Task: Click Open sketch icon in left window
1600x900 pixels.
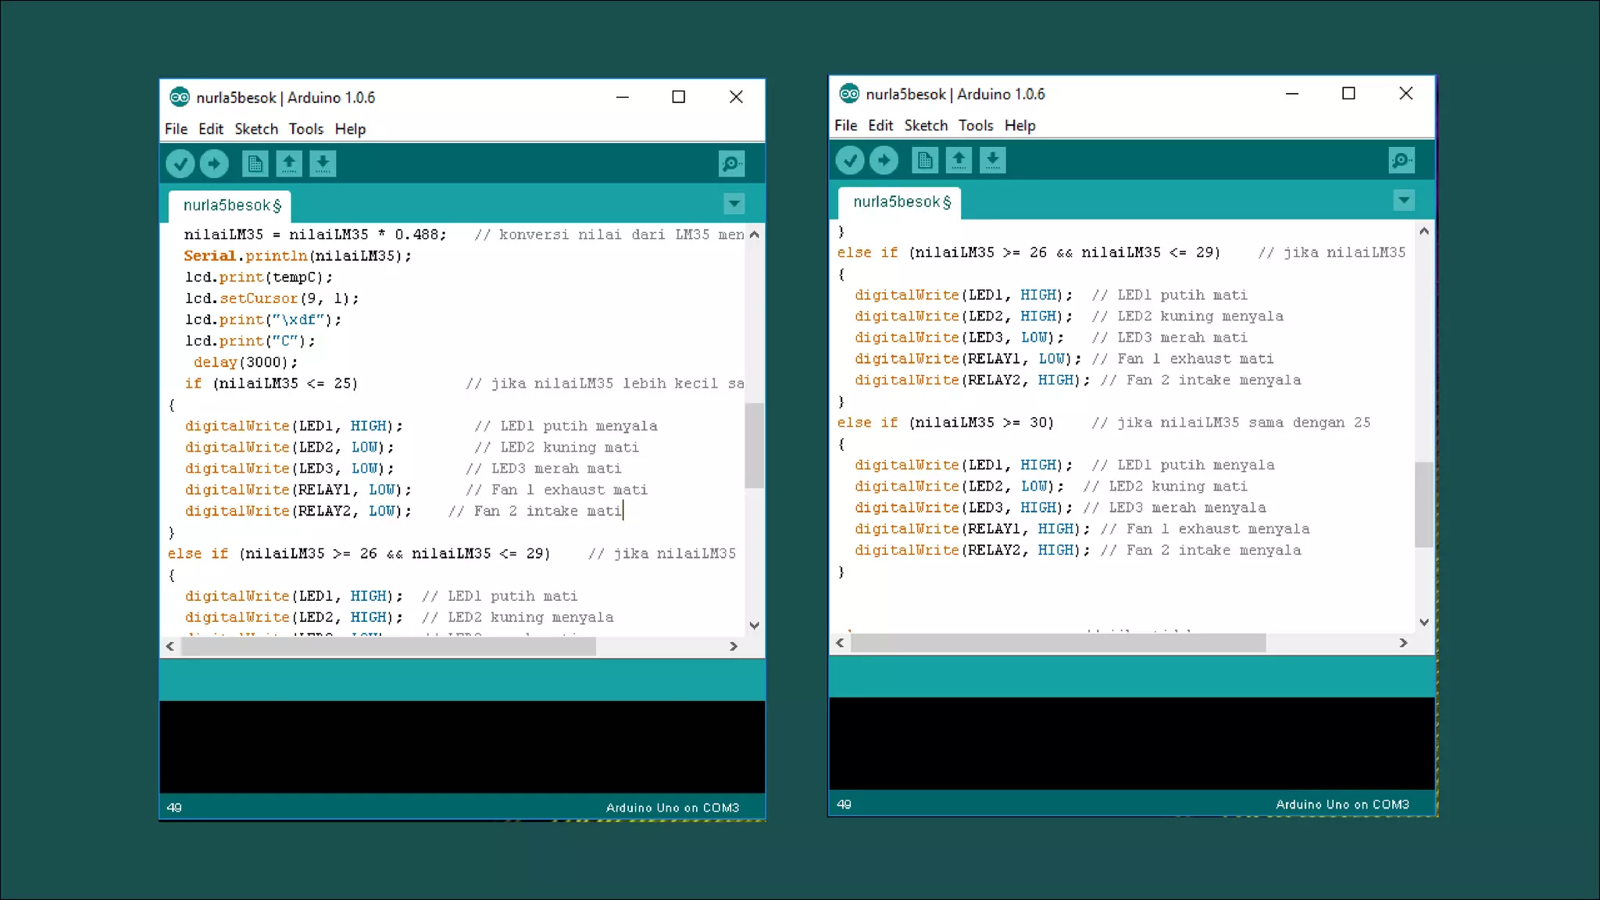Action: (289, 163)
